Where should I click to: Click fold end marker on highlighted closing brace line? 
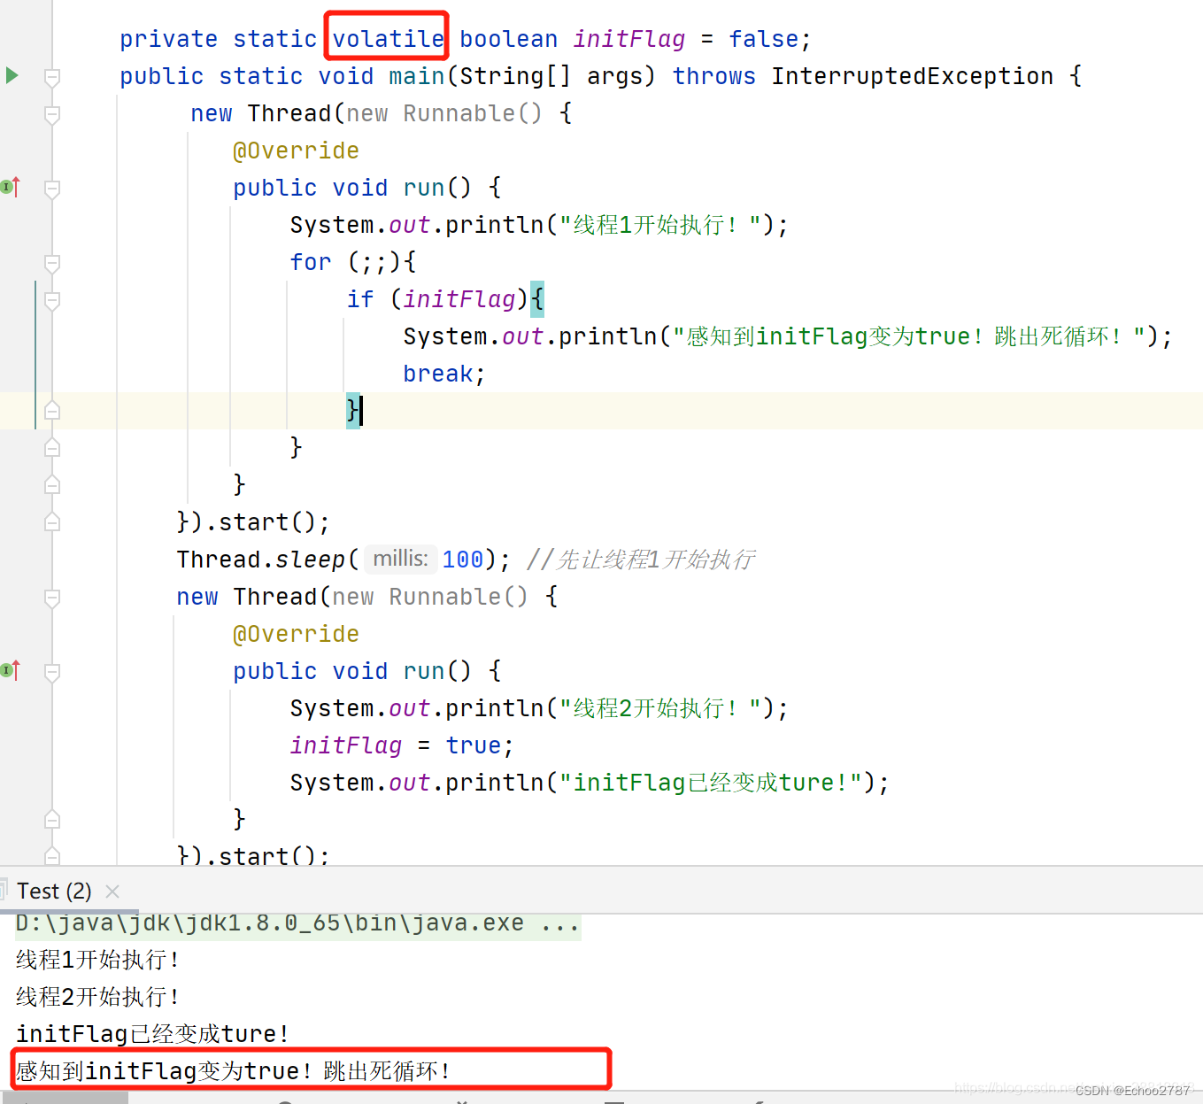coord(52,410)
